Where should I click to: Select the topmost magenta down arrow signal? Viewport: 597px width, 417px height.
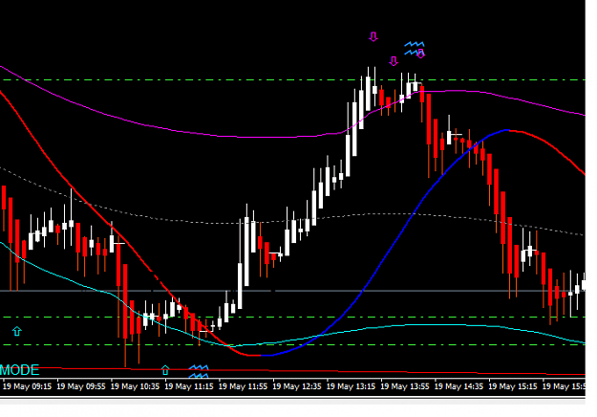tap(373, 36)
